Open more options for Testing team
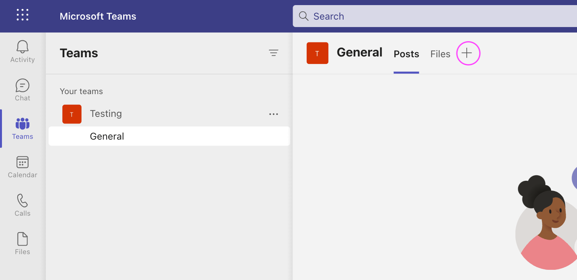The image size is (577, 280). coord(273,114)
